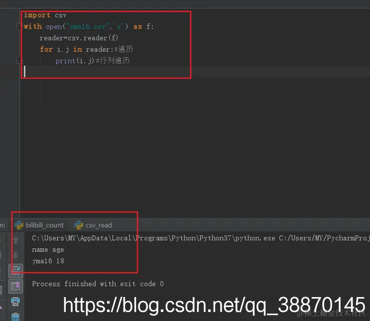
Task: Switch to the csv_read run tab
Action: coord(93,225)
